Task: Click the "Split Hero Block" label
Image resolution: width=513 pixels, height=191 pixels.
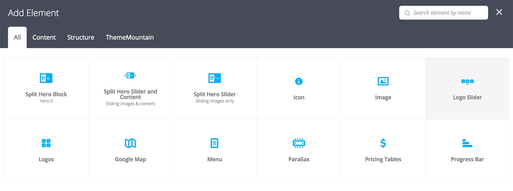Action: (x=46, y=94)
